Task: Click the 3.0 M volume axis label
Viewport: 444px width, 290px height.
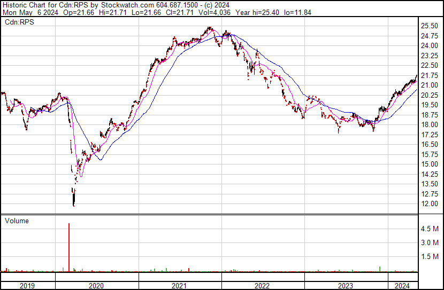Action: click(x=430, y=243)
